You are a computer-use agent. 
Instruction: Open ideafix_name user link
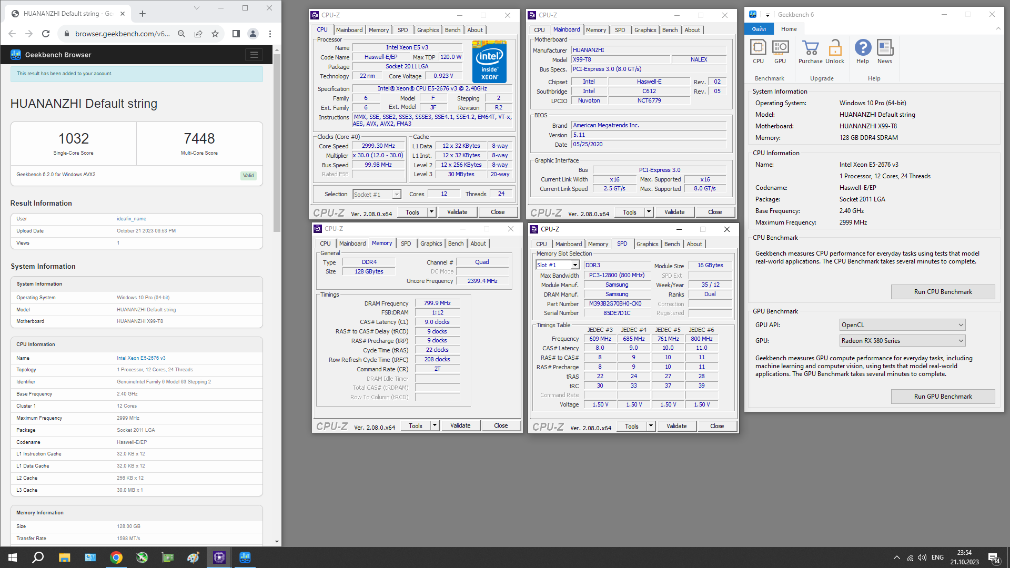coord(132,219)
